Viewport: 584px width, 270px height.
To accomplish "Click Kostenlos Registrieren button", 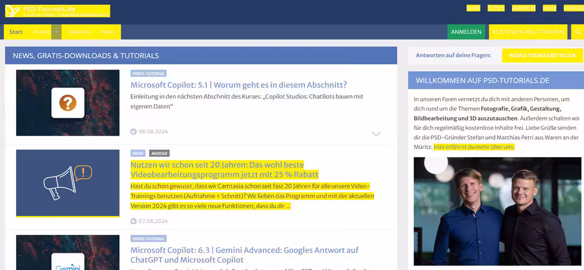I will (528, 32).
